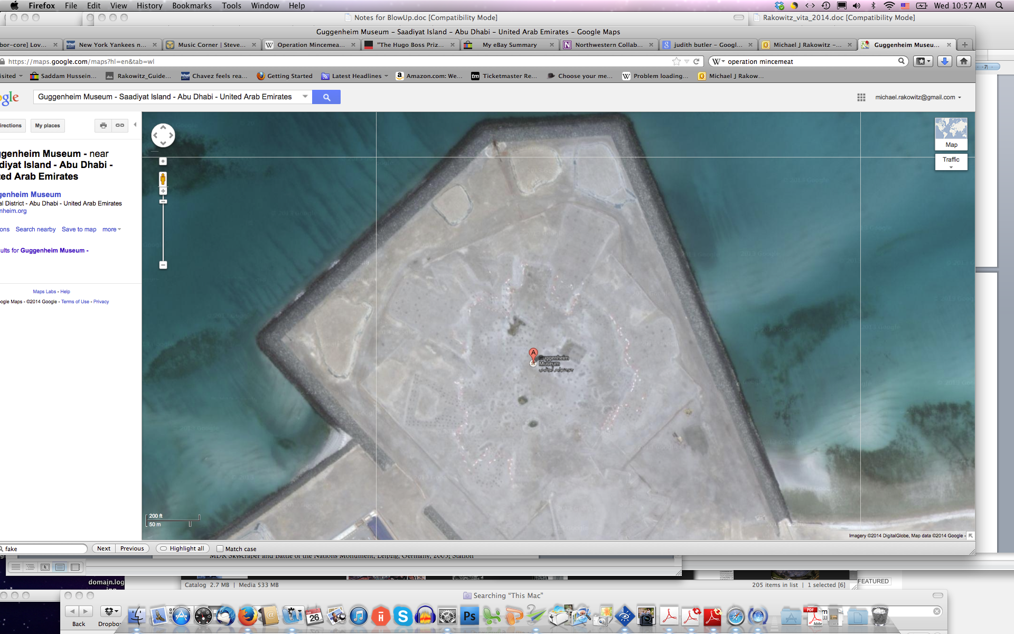Open the Terms of Use link
This screenshot has width=1014, height=634.
pos(75,302)
